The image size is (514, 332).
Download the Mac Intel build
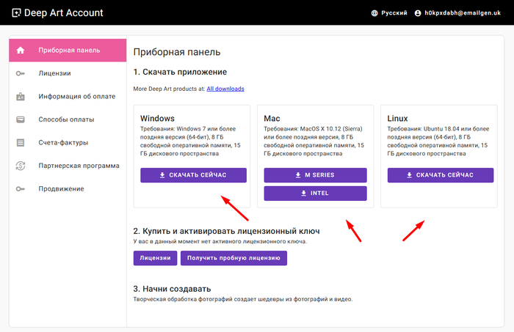[315, 193]
